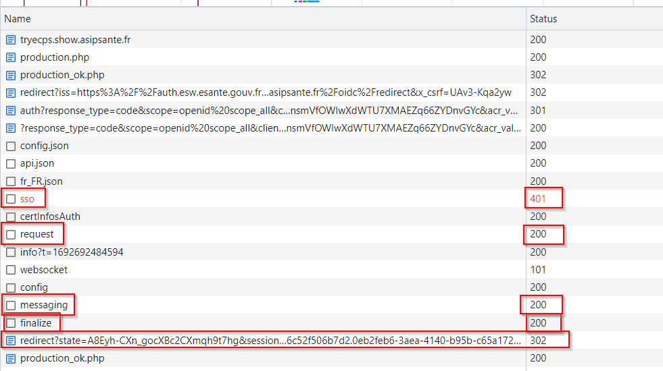The height and width of the screenshot is (371, 663).
Task: Tick the box beside the sso request
Action: tap(10, 199)
